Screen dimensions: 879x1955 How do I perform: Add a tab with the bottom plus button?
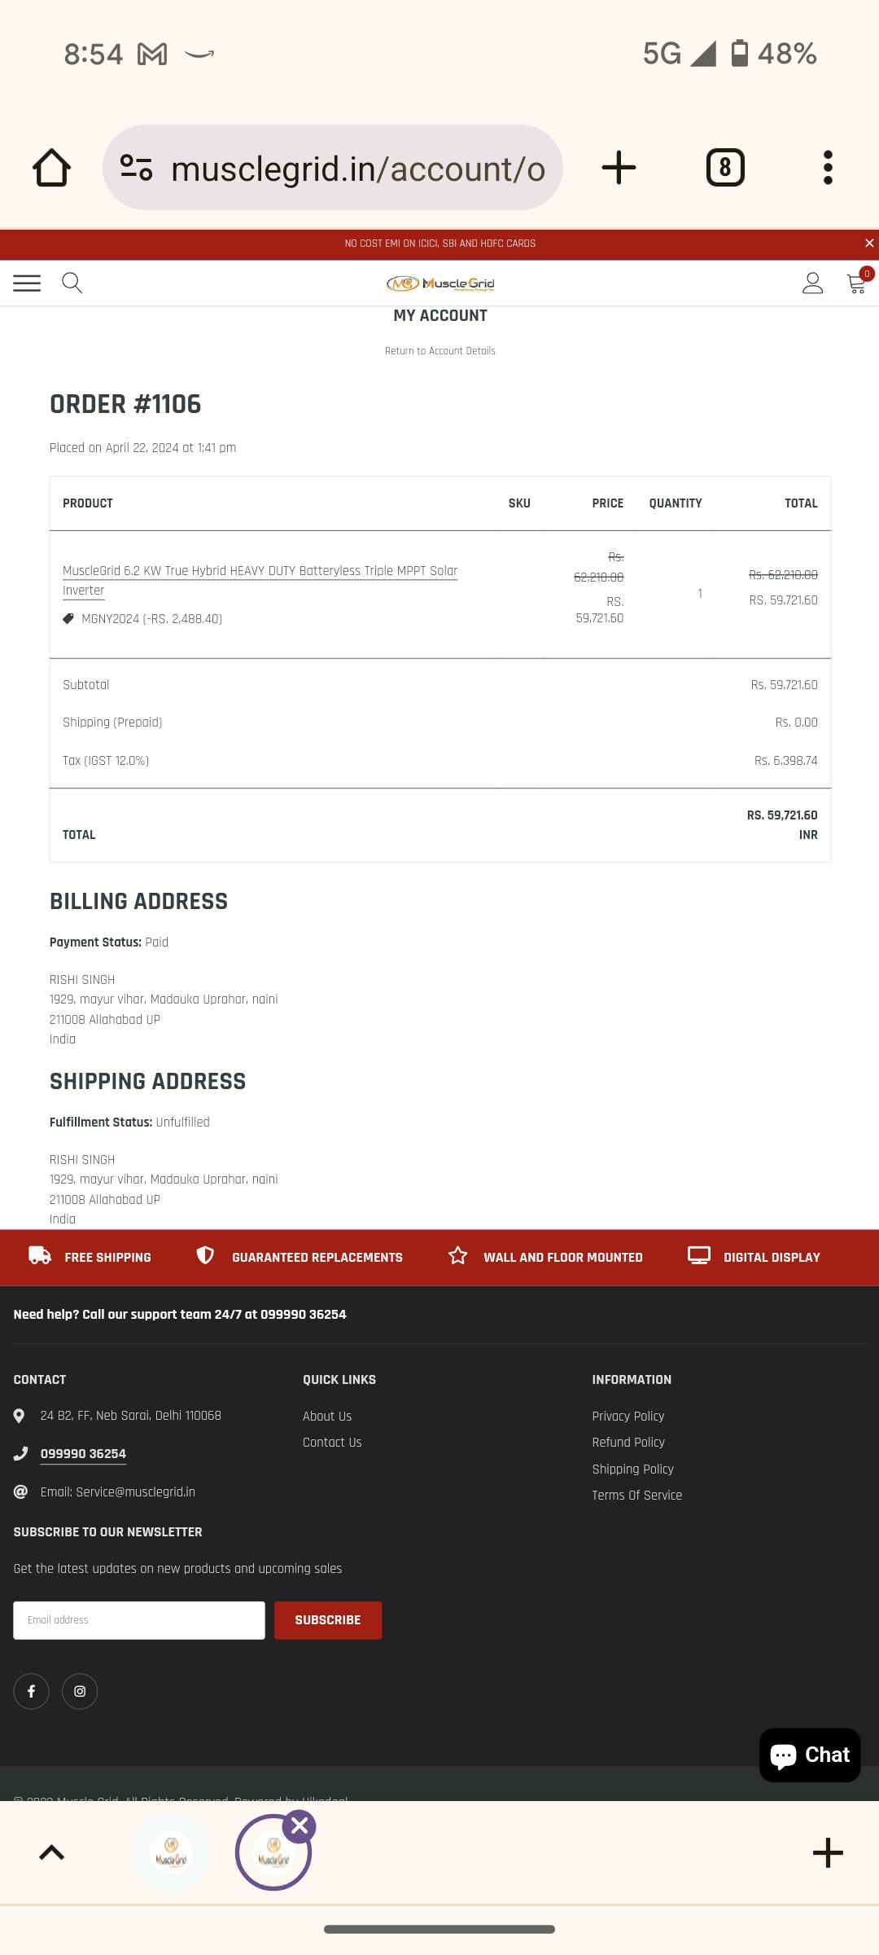[828, 1853]
